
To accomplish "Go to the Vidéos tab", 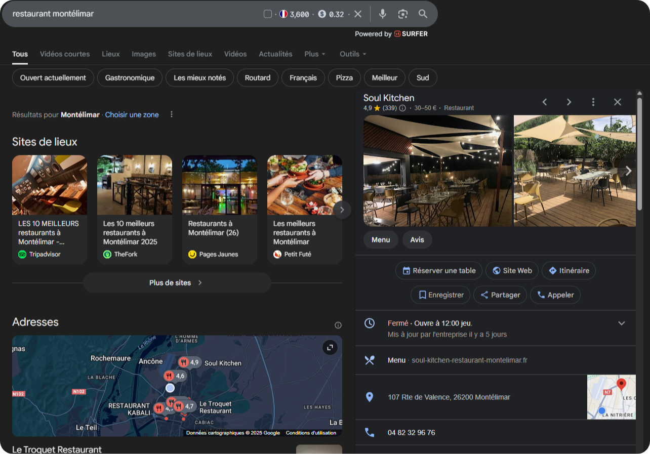I will tap(235, 54).
